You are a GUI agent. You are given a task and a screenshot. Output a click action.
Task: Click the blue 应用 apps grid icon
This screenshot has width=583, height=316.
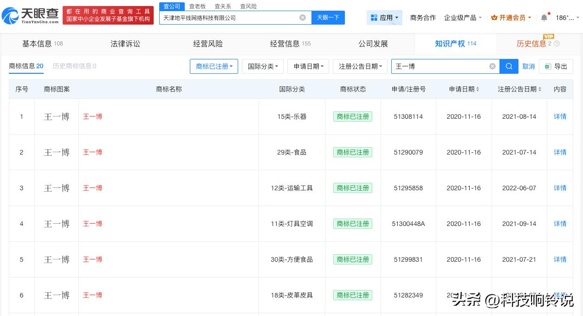pos(375,17)
